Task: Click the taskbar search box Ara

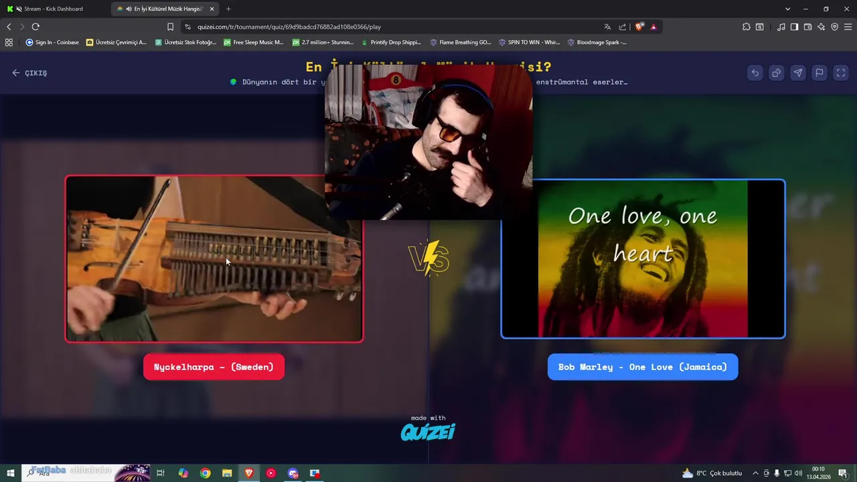Action: 86,473
